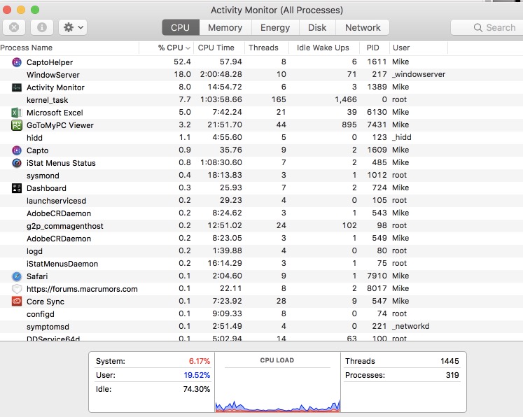The height and width of the screenshot is (417, 523).
Task: Click the System 6.17% value
Action: [200, 361]
